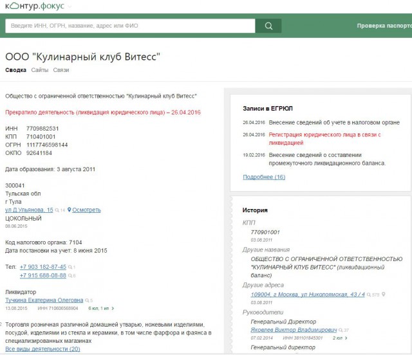Click the Записи в ЕГРЮЛ heading
Viewport: 412px width, 355px height.
[268, 109]
